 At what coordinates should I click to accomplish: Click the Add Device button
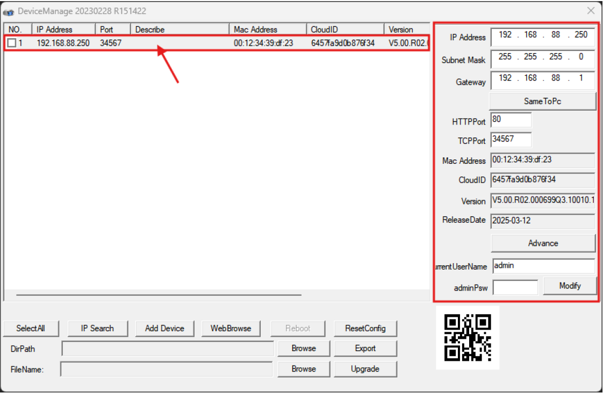(164, 329)
